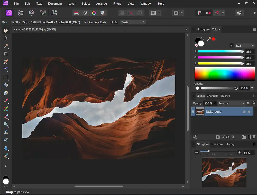Image resolution: width=257 pixels, height=195 pixels.
Task: Open layer effects with the fx icon
Action: coord(228,137)
